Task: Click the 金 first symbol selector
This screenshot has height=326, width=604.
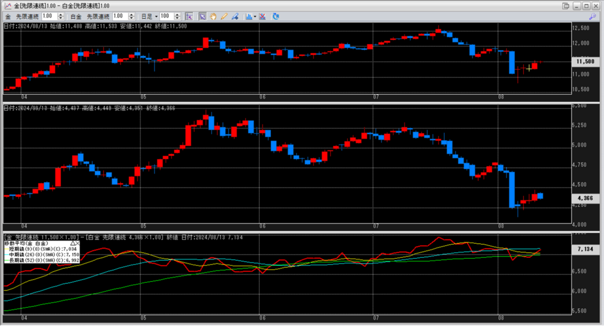Action: (7, 16)
